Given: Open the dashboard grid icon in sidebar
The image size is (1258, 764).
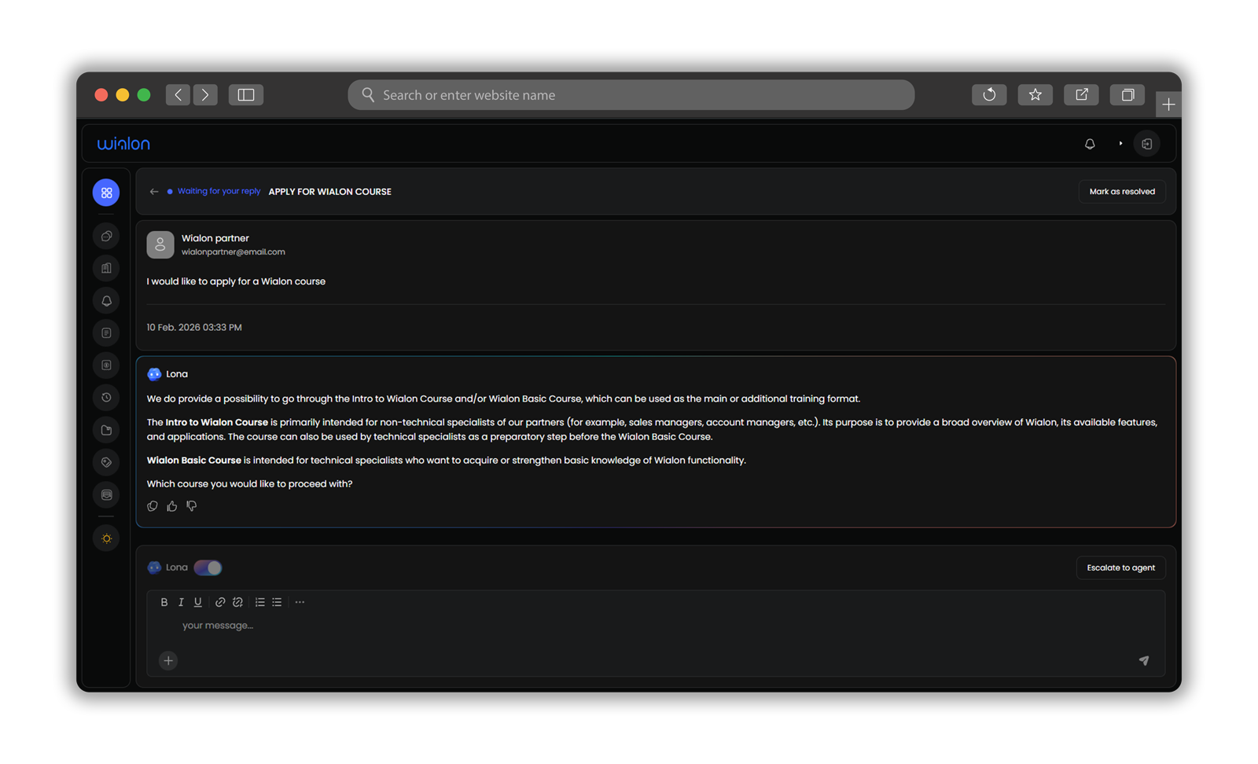Looking at the screenshot, I should tap(106, 193).
